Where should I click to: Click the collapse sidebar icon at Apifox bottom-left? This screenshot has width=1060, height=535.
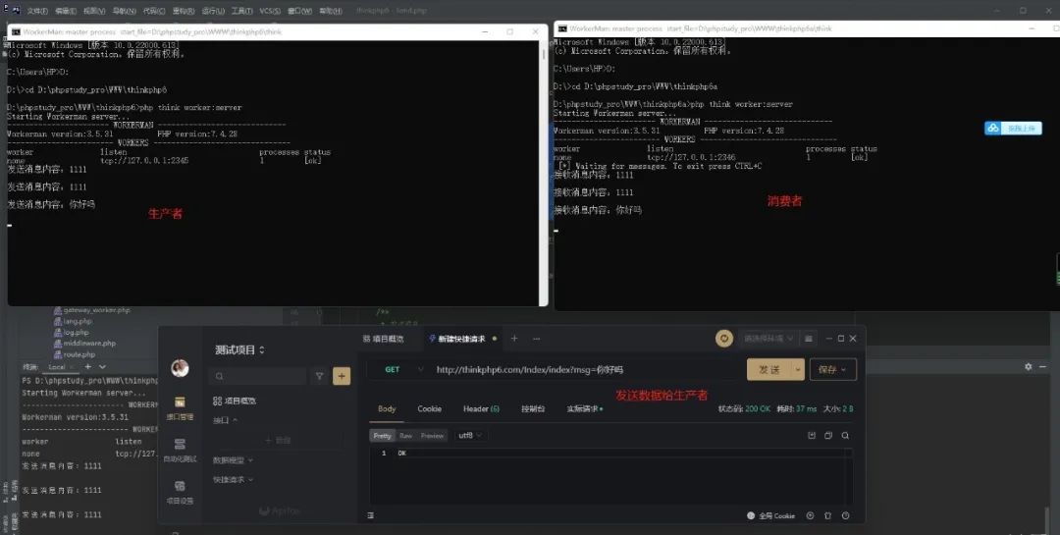[x=370, y=515]
